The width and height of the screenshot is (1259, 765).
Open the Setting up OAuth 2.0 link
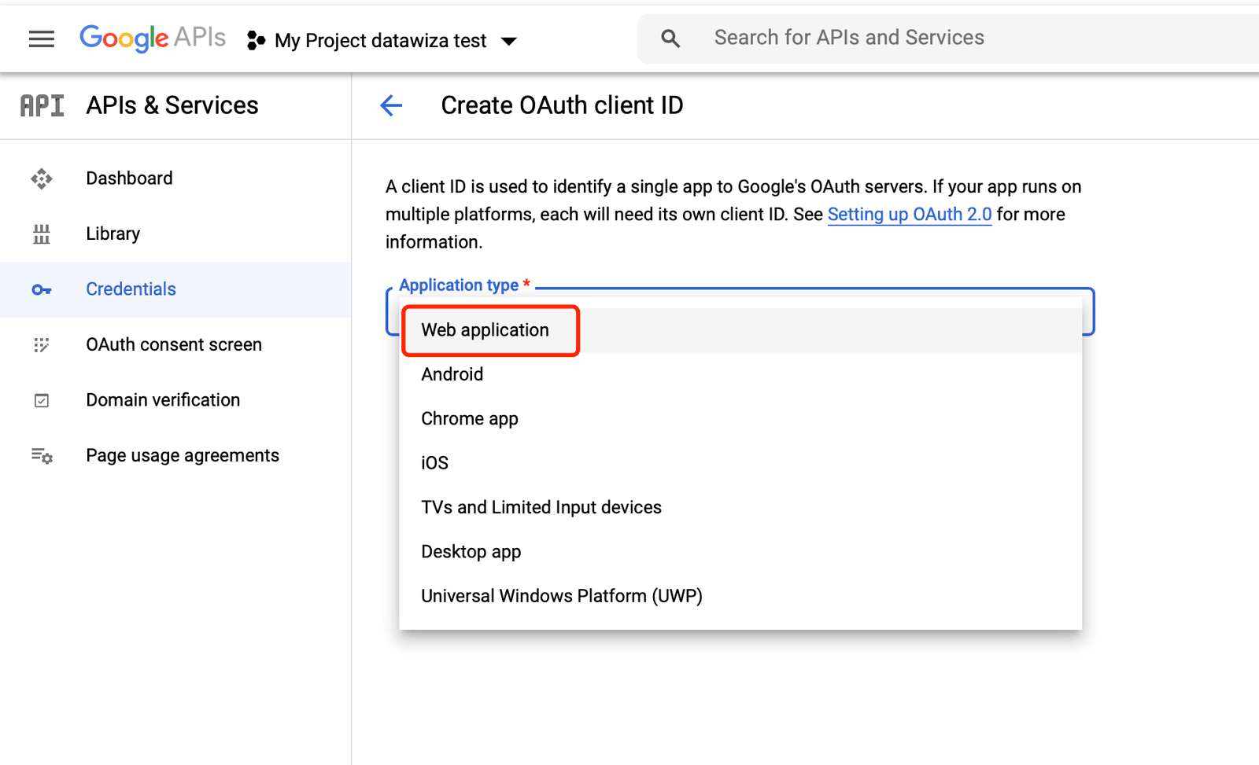(x=910, y=214)
